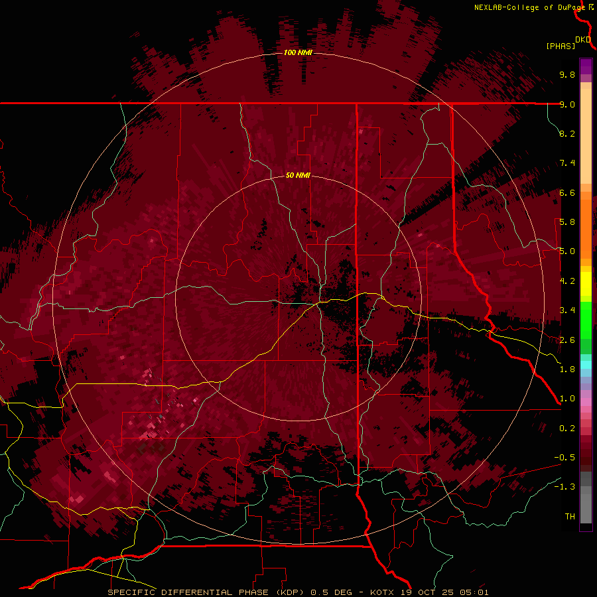Click the 100 NMI range ring label

pos(298,52)
